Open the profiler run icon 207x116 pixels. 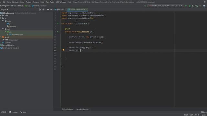point(197,6)
